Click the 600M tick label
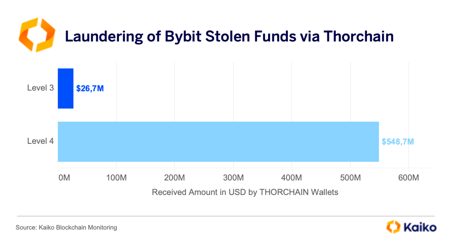The height and width of the screenshot is (242, 451). click(409, 178)
